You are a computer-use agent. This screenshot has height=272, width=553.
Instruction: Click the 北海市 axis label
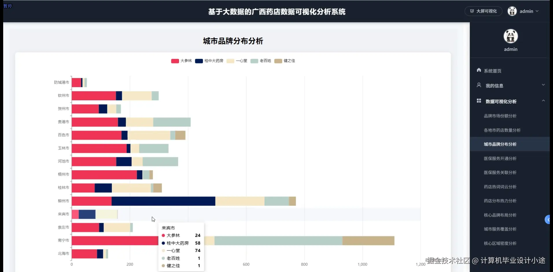(63, 254)
